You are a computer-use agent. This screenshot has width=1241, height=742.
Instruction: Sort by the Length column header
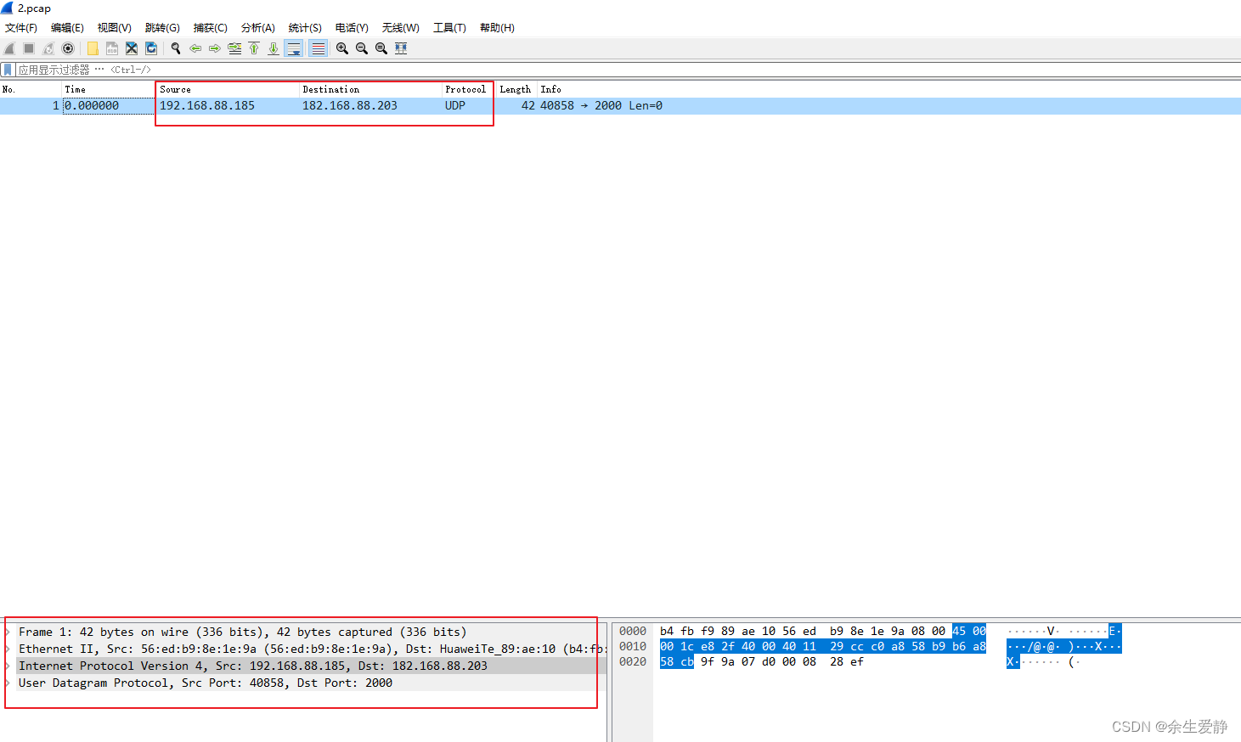coord(516,89)
